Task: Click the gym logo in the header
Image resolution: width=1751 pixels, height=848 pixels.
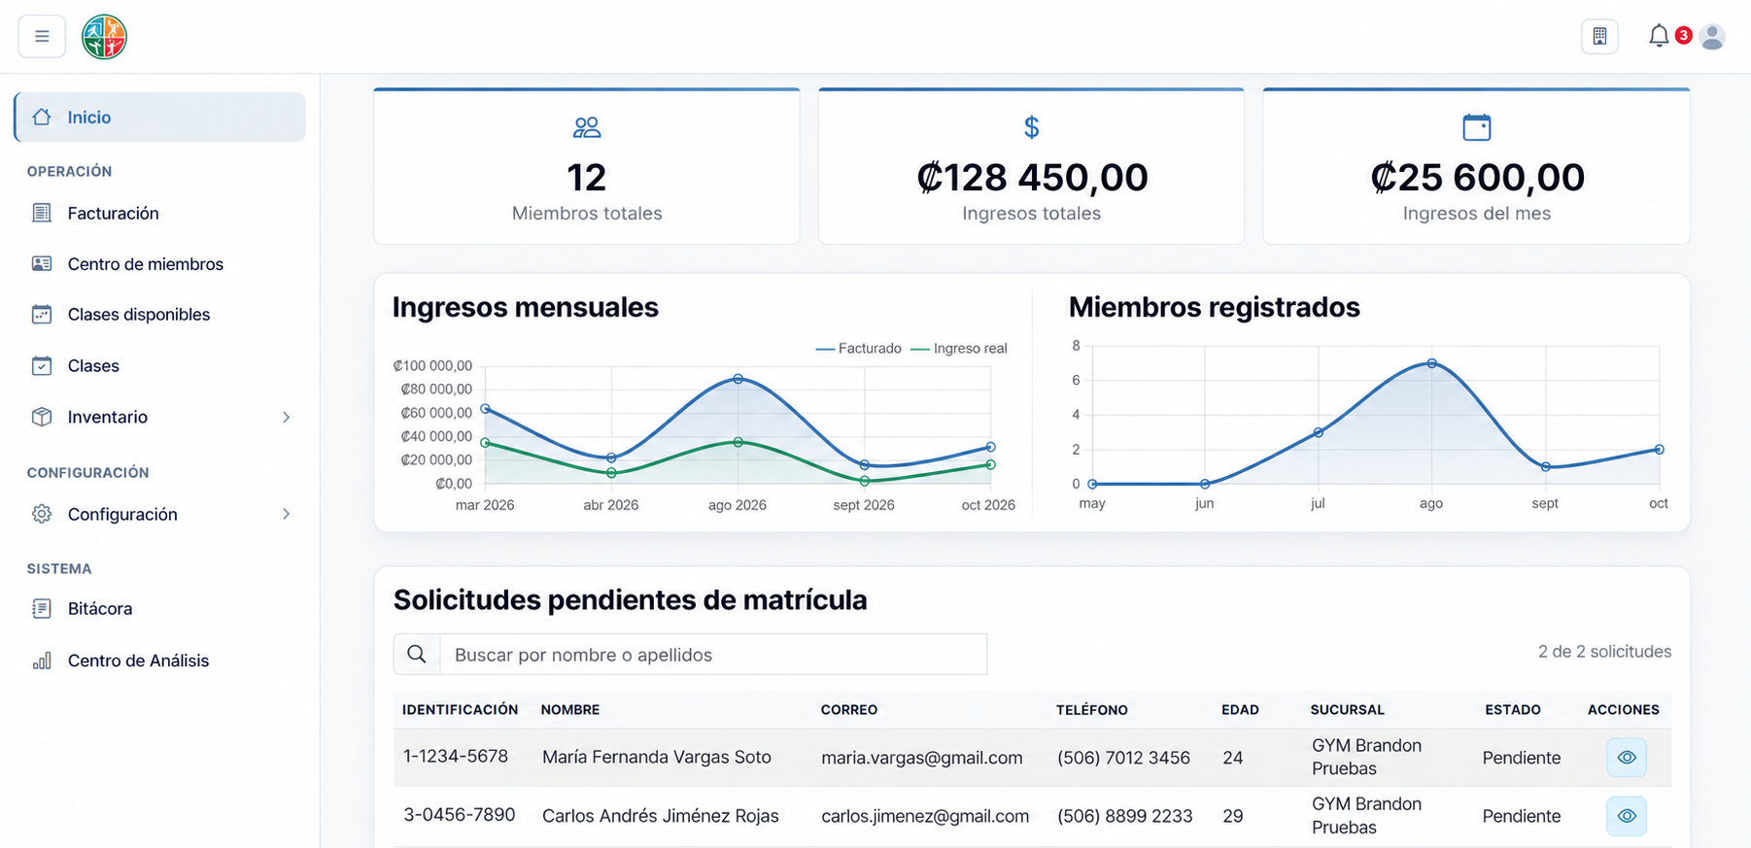Action: (104, 37)
